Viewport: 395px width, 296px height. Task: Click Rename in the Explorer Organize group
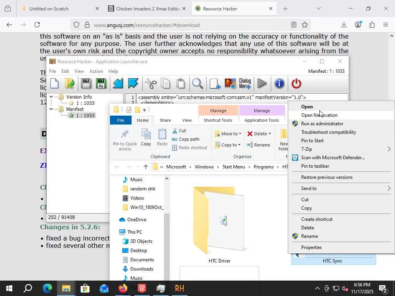tap(258, 145)
